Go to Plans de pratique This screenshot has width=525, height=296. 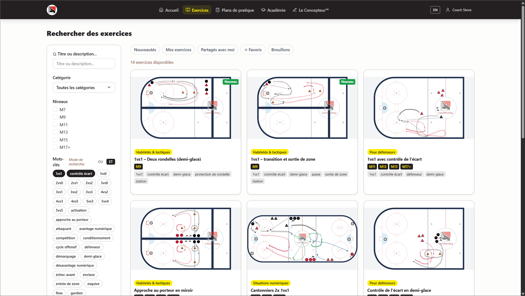point(235,10)
